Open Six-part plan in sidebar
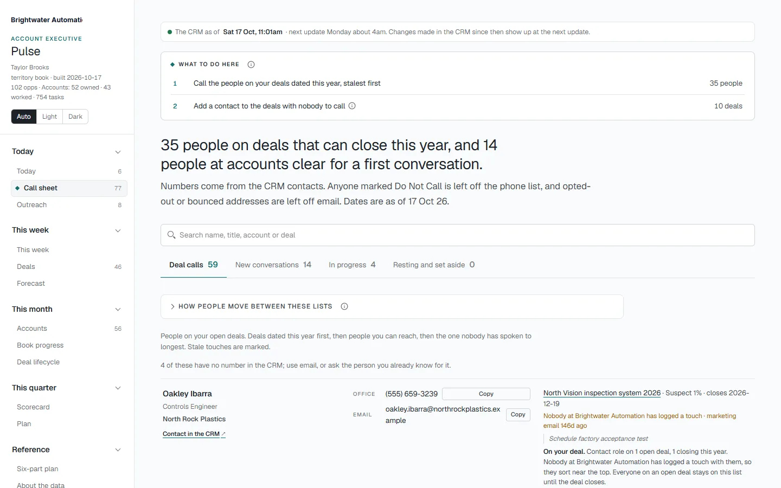The width and height of the screenshot is (781, 488). pyautogui.click(x=69, y=469)
